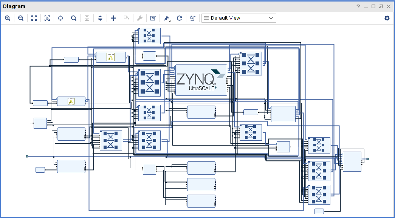395x218 pixels.
Task: Validate the design with checkmark icon
Action: click(x=153, y=18)
